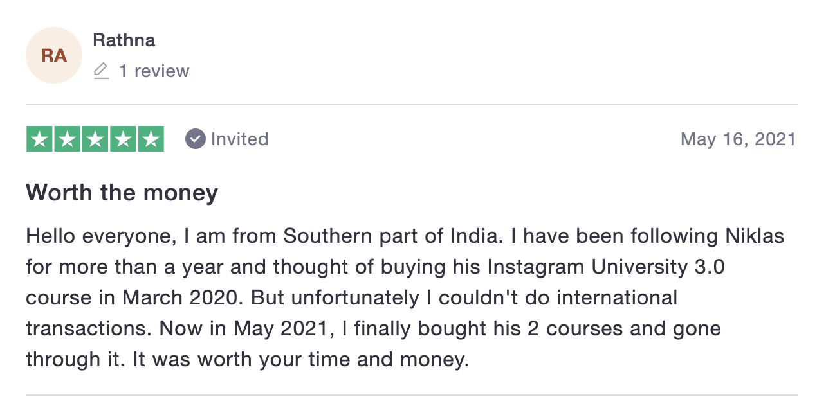This screenshot has width=826, height=406.
Task: Click the fourth green star
Action: point(123,139)
